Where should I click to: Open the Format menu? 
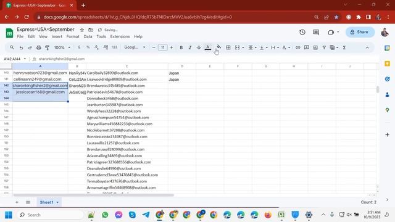tap(73, 36)
